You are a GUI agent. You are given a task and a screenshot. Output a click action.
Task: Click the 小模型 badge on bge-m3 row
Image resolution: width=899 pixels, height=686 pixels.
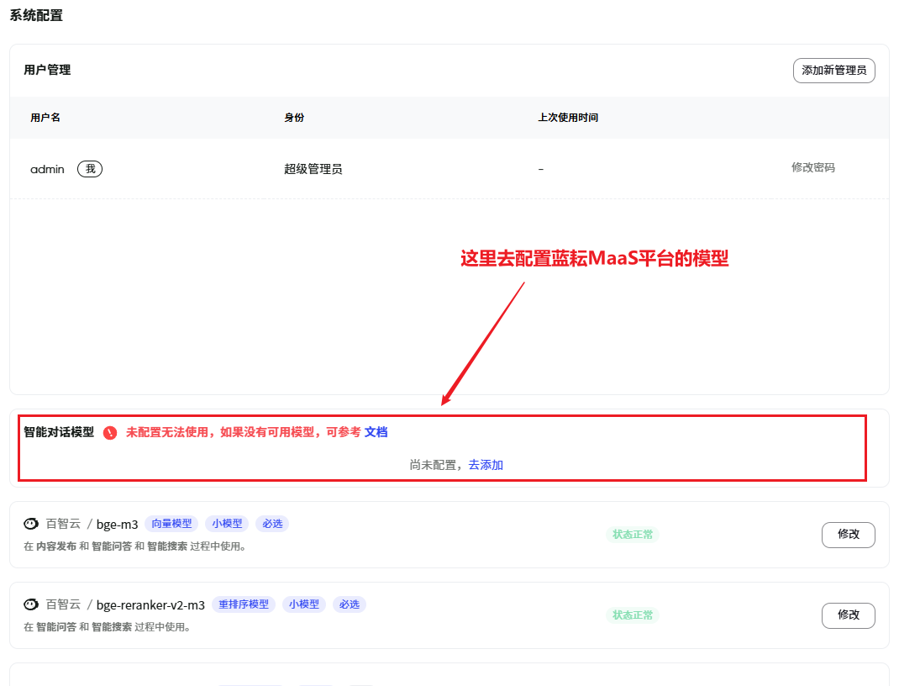[227, 523]
